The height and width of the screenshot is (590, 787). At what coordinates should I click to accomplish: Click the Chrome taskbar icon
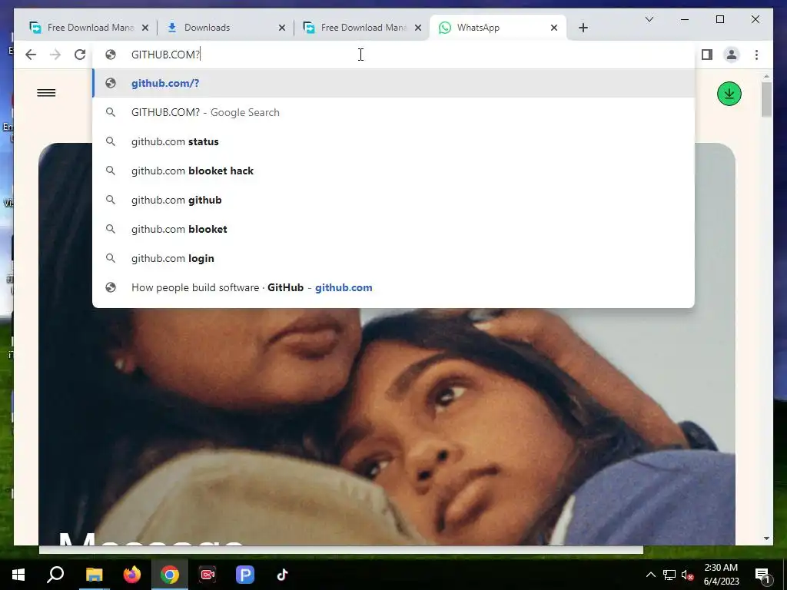170,575
